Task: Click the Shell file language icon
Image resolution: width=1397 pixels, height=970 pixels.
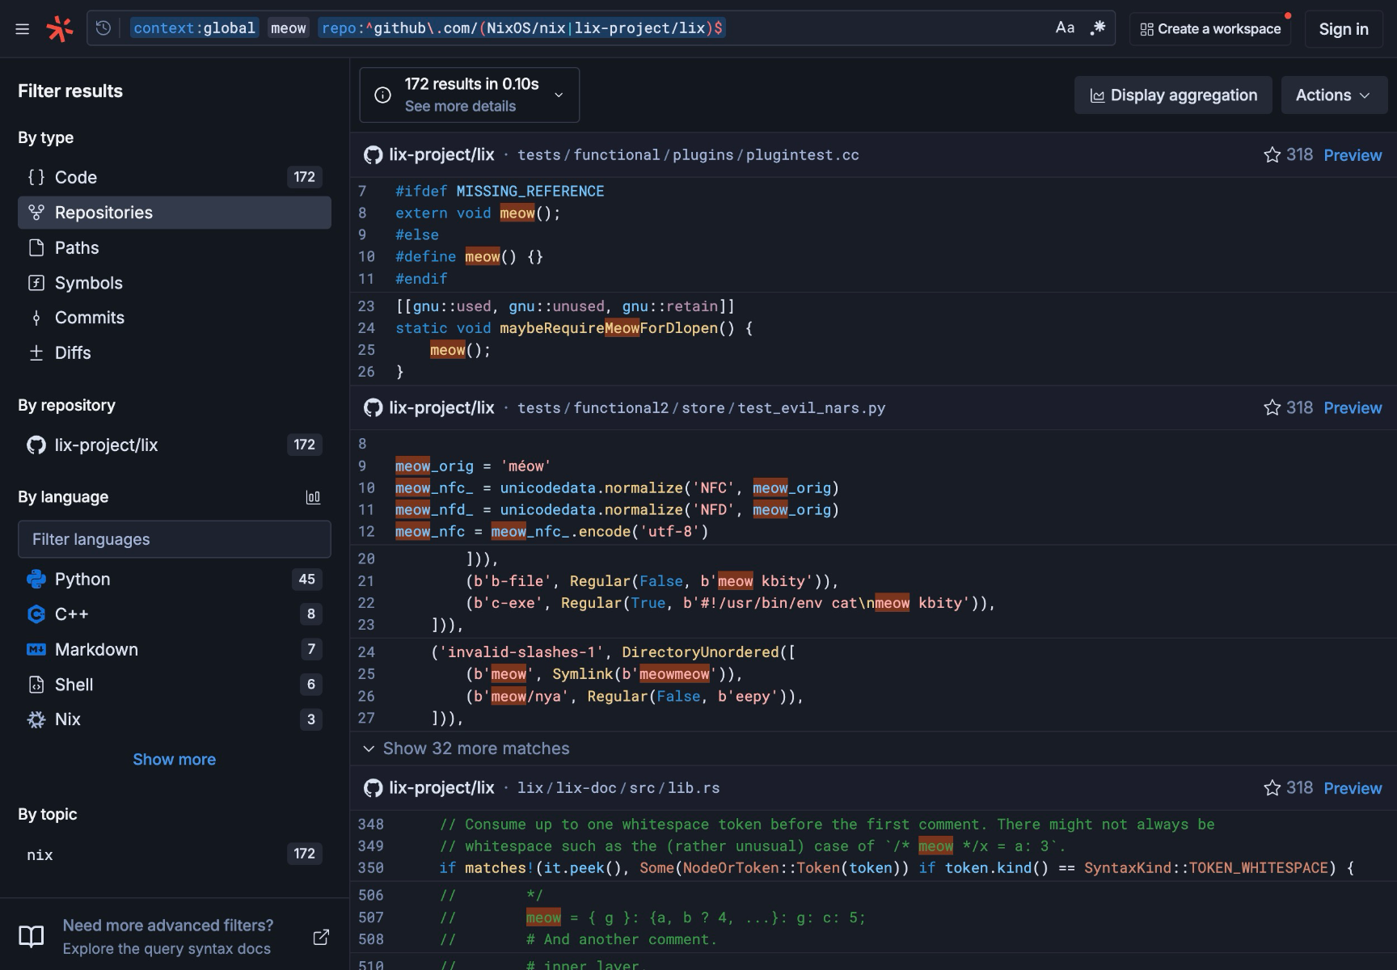Action: tap(36, 685)
